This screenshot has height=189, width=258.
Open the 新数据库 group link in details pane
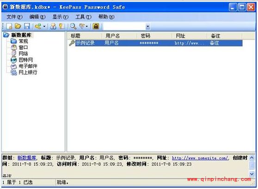[27, 158]
